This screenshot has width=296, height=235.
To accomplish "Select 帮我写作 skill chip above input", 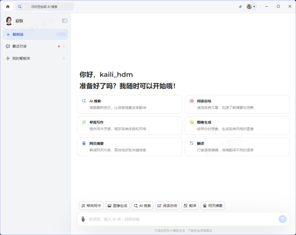I will (91, 205).
